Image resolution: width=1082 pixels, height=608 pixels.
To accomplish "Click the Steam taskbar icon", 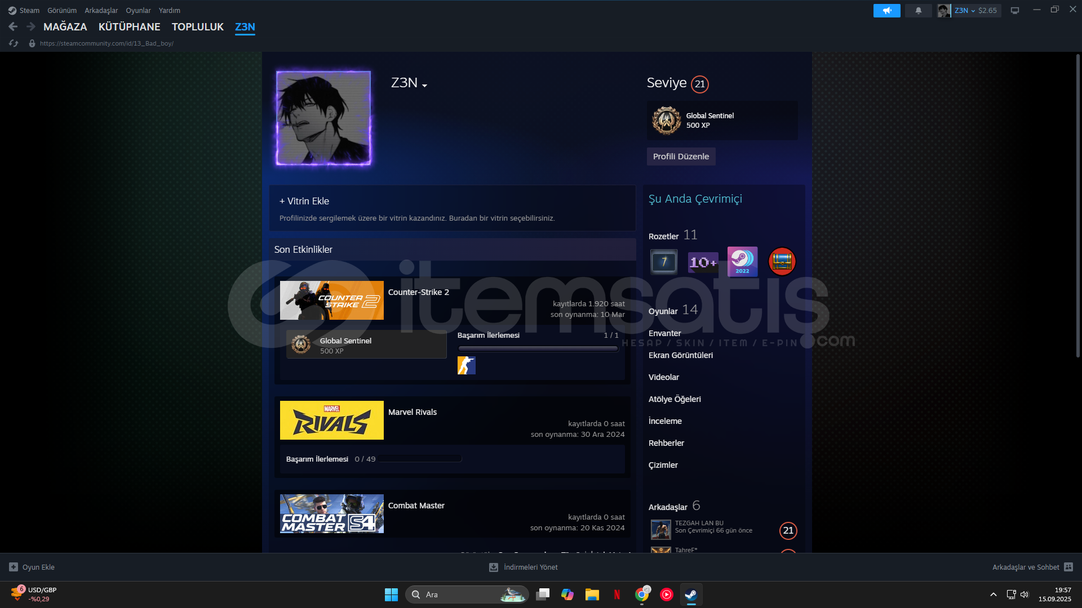I will tap(691, 594).
